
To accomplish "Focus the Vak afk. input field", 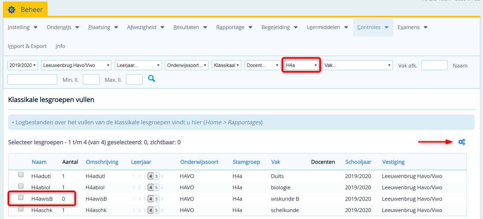I will point(434,65).
